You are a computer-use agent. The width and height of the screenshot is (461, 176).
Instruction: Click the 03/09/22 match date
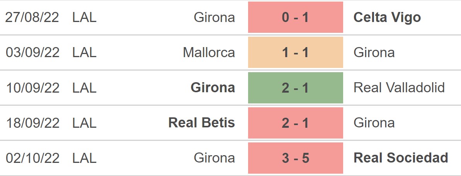[x=32, y=52]
